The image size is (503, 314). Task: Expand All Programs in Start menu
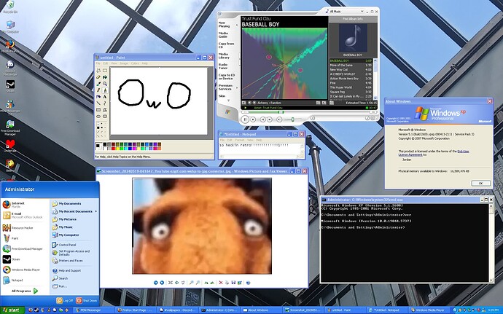[25, 291]
